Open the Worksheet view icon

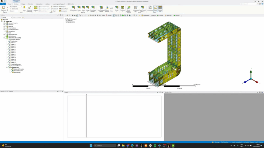tap(150, 8)
